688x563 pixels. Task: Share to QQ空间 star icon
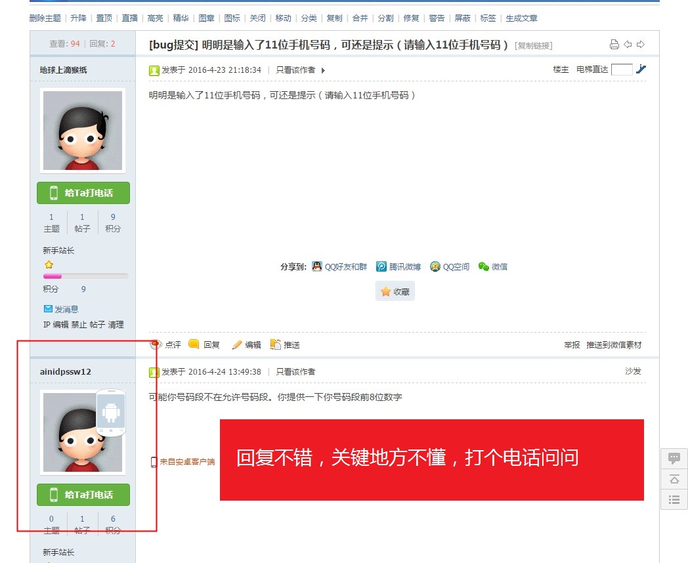[x=435, y=266]
